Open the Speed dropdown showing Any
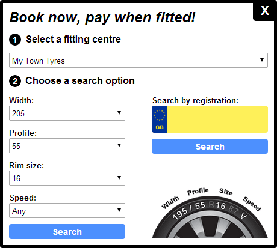This screenshot has height=248, width=277. click(67, 210)
